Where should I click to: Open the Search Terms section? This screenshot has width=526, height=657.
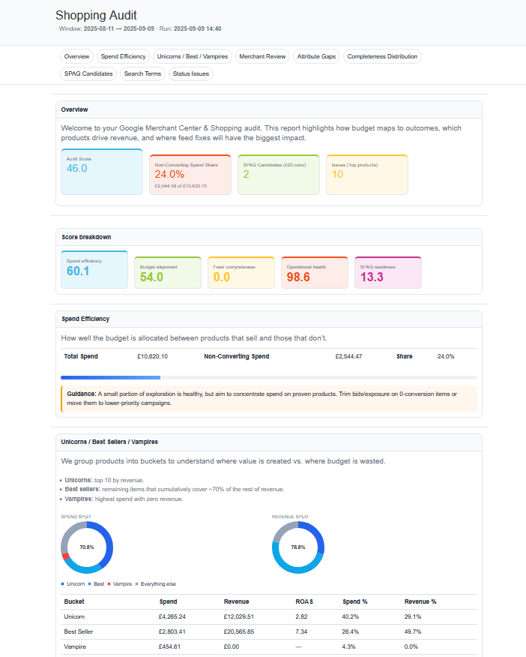pos(142,73)
